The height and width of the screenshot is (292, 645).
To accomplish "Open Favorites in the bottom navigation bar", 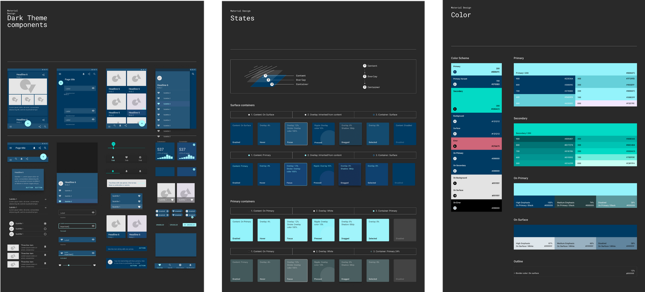I will pyautogui.click(x=160, y=265).
